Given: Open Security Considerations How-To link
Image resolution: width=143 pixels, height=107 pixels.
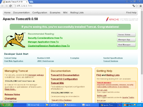Looking at the screenshot, I should click(x=45, y=38).
